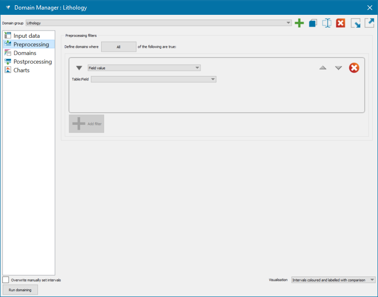Select the Preprocessing section
This screenshot has height=297, width=378.
29,44
